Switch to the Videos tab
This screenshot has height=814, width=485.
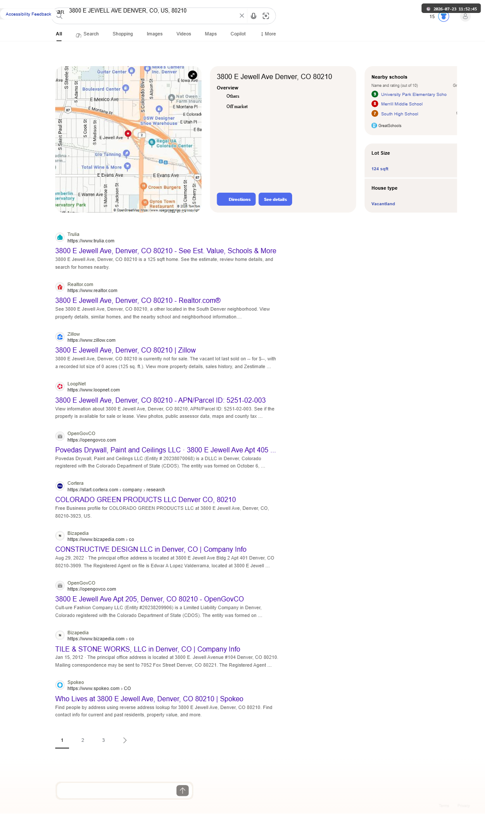point(184,34)
